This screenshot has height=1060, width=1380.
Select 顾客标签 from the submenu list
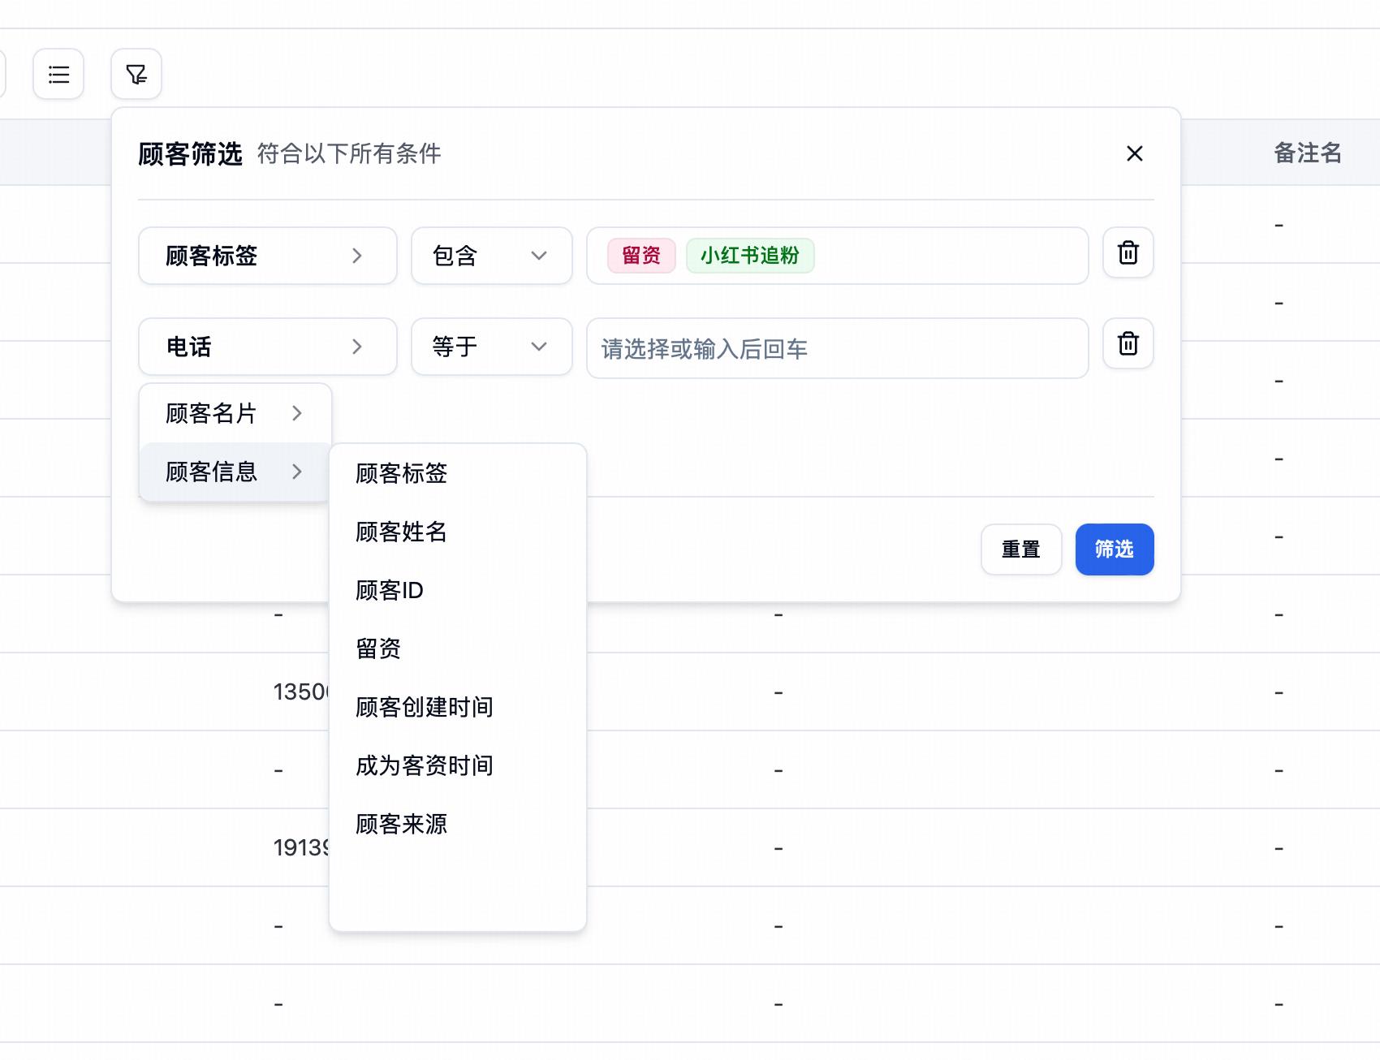(x=402, y=473)
